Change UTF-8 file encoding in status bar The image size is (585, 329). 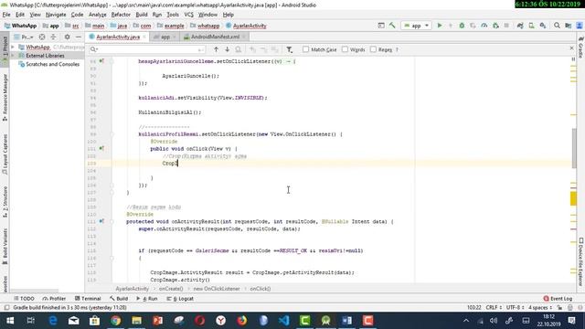pyautogui.click(x=515, y=307)
